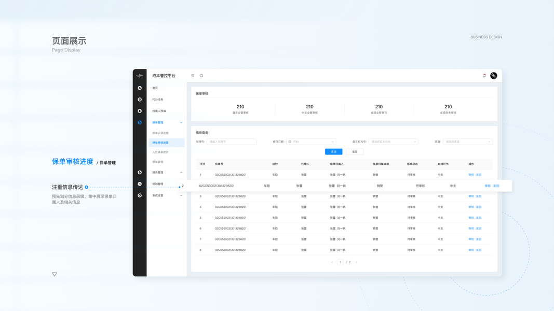Click 发回 link in row 8

479,250
